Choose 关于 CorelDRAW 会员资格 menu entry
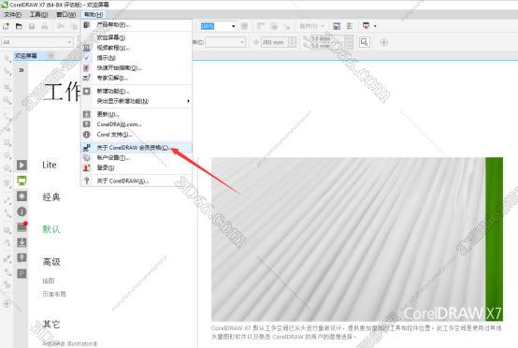 tap(137, 148)
